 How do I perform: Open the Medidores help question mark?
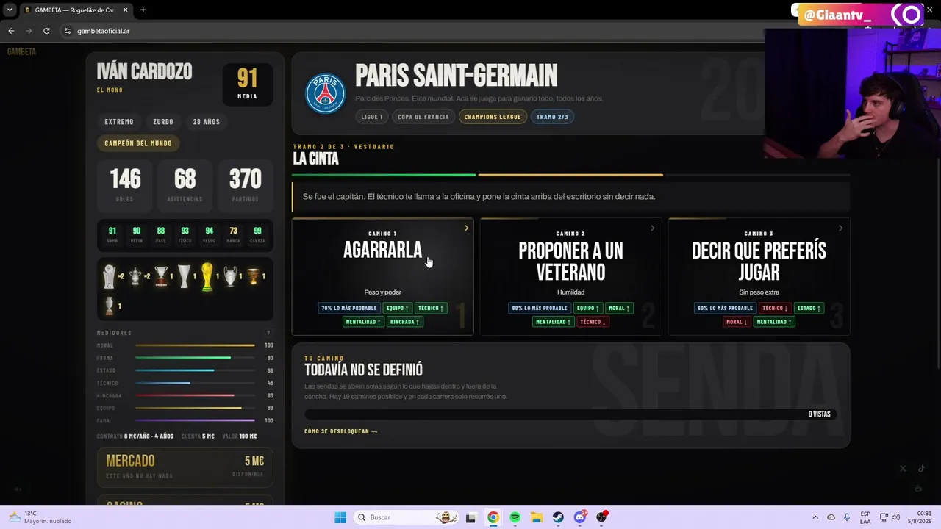pyautogui.click(x=268, y=333)
